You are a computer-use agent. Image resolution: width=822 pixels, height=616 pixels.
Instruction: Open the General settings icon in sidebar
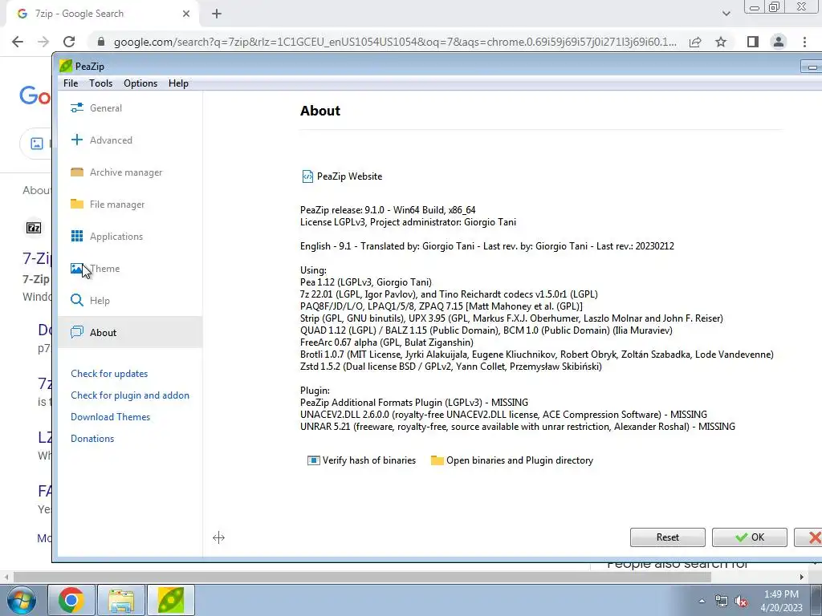[77, 108]
